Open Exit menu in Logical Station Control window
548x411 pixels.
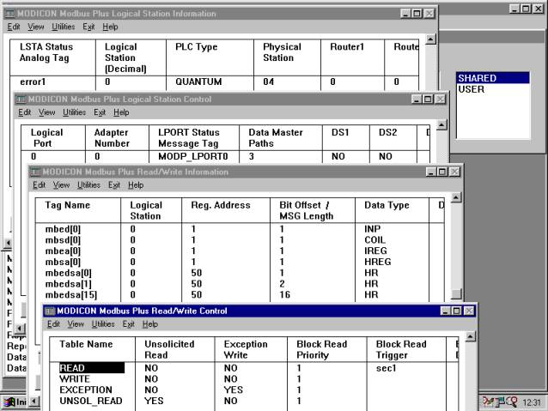click(100, 112)
